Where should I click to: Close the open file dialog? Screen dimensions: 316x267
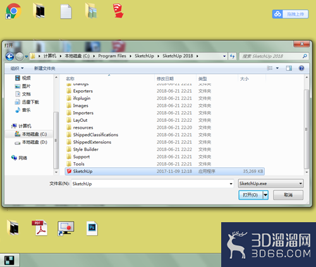click(301, 44)
